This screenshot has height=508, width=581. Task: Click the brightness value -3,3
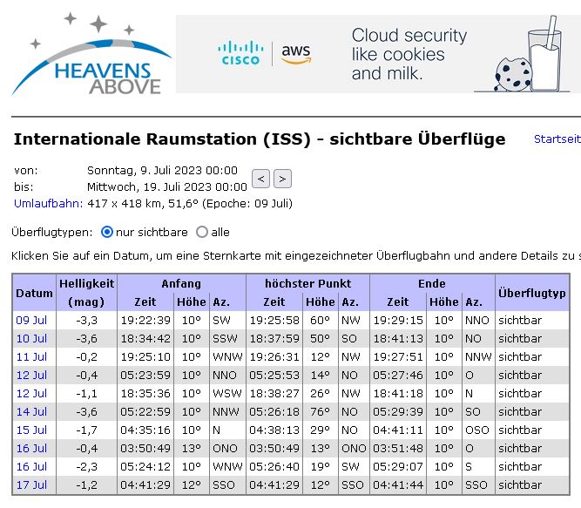tap(87, 320)
